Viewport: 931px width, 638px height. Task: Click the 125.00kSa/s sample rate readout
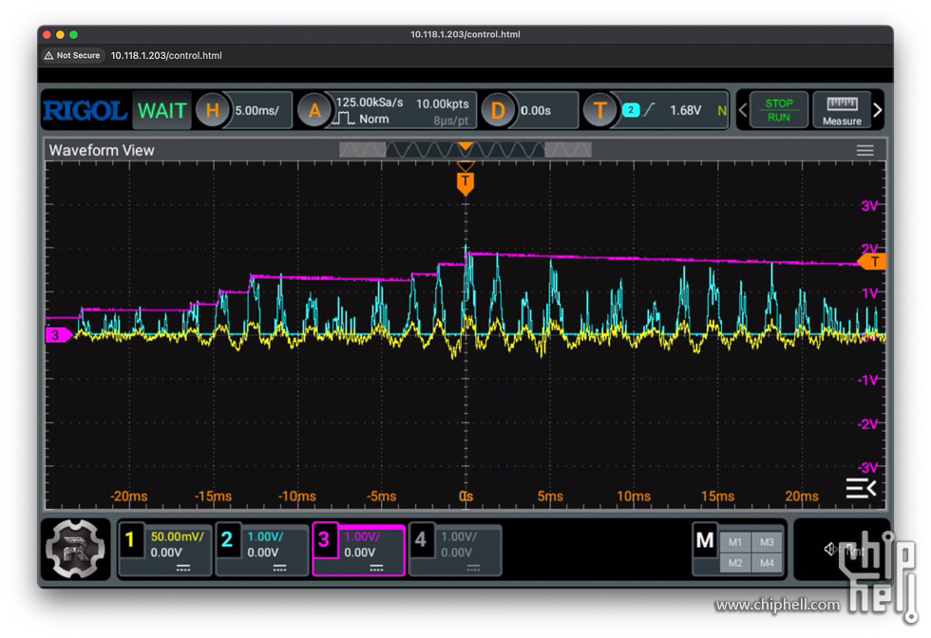coord(370,103)
